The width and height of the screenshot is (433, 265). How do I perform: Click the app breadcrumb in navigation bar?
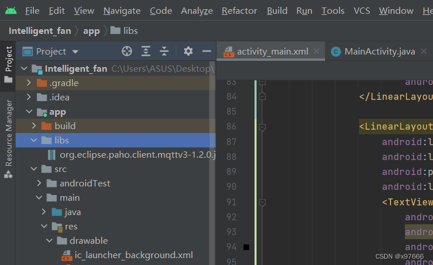(x=91, y=31)
